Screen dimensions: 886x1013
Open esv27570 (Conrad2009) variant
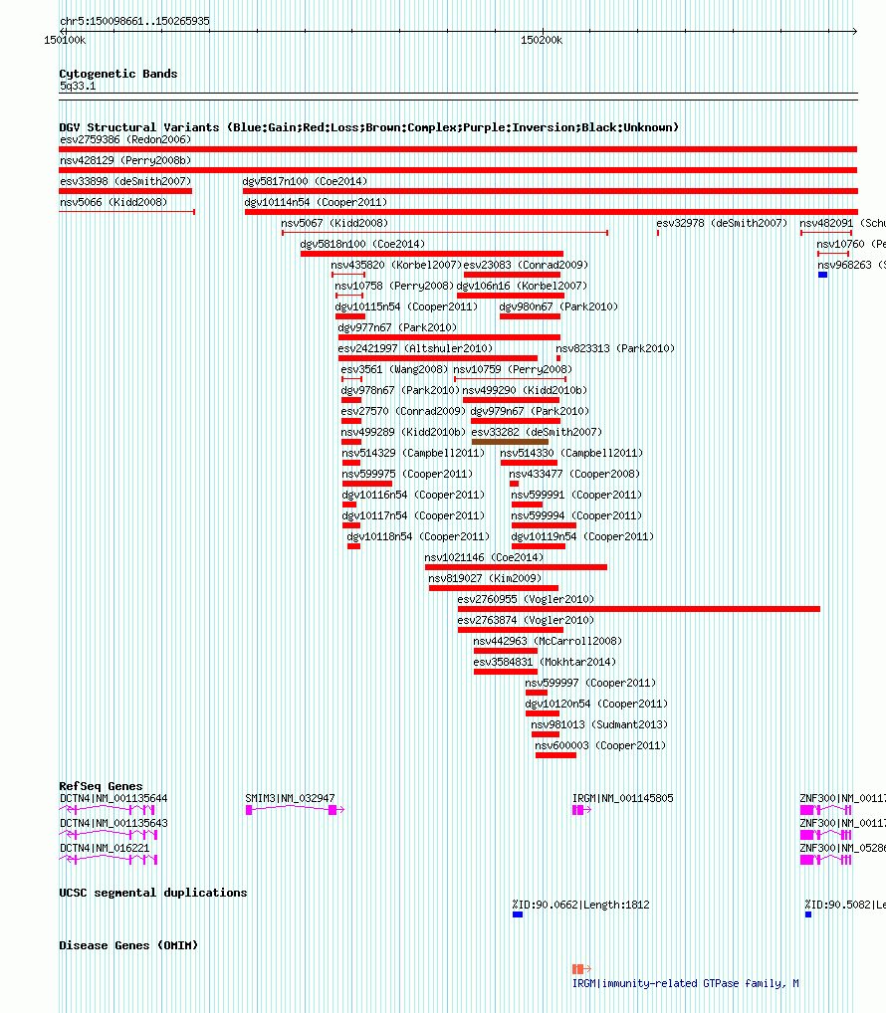(x=403, y=411)
